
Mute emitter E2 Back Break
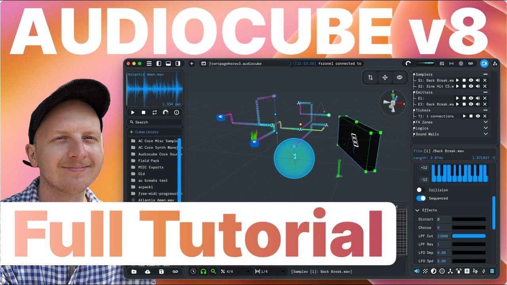pyautogui.click(x=478, y=104)
